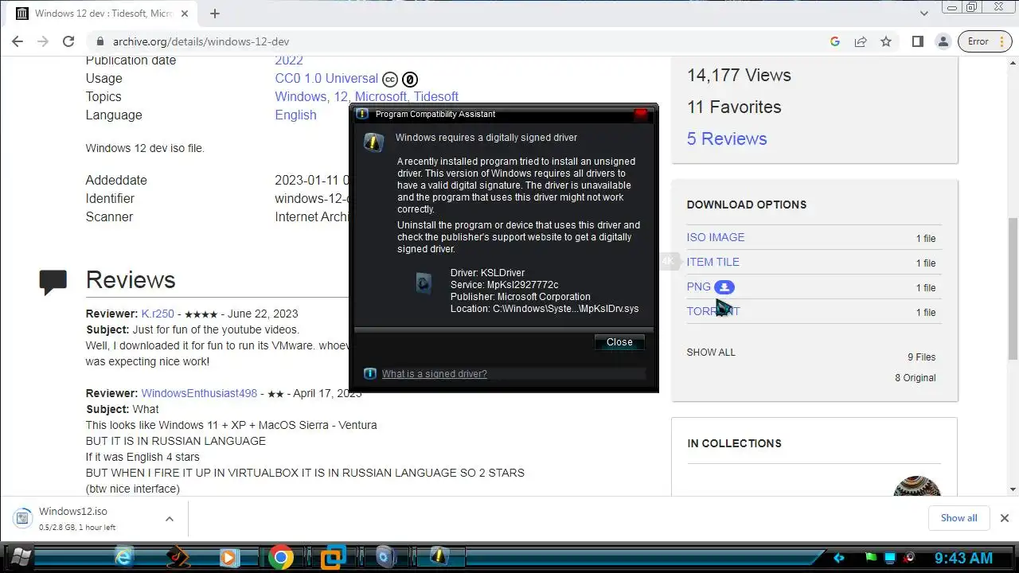Click the KSLDriver file icon in dialog

[424, 283]
